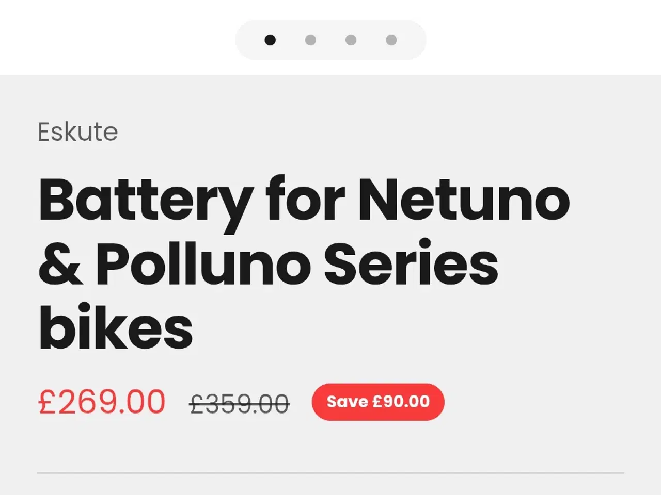
Task: Click the ampersand in the product title
Action: click(x=60, y=265)
